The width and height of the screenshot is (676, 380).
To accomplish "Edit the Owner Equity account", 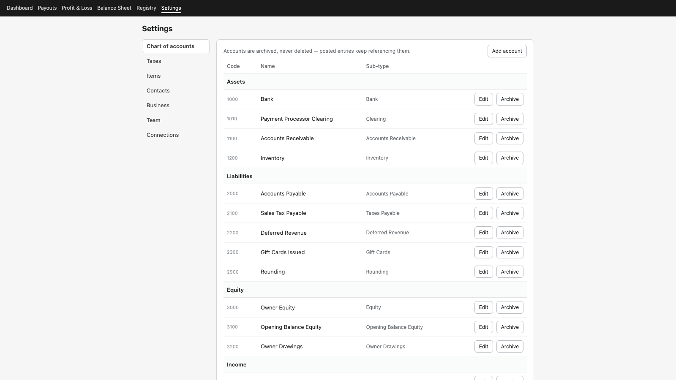I will point(484,307).
